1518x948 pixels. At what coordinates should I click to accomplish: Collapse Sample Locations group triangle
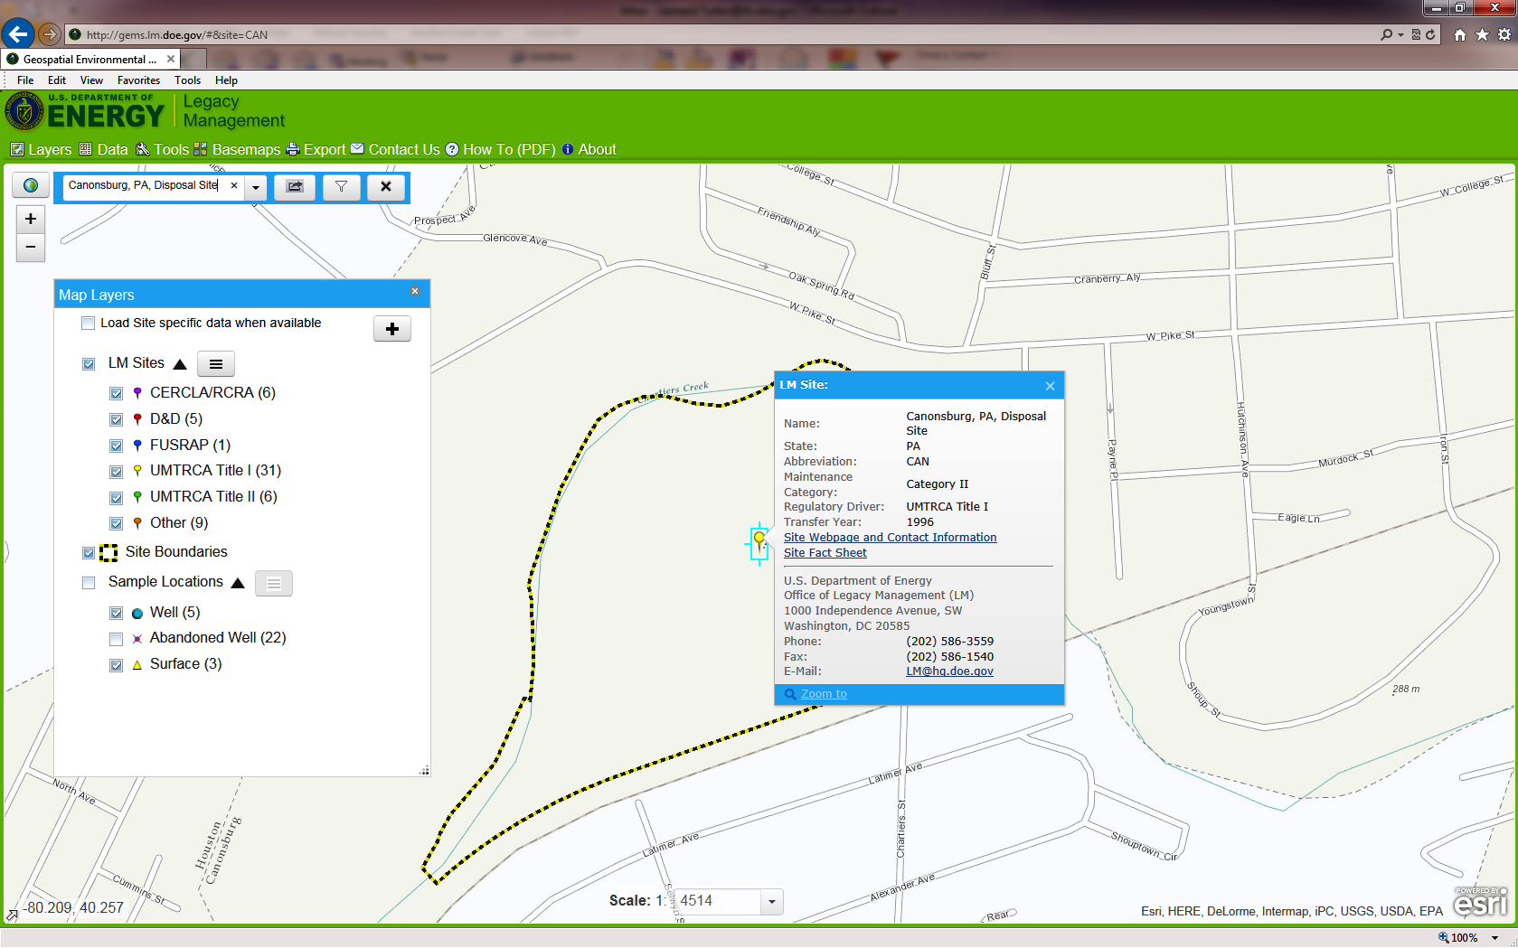click(x=238, y=583)
